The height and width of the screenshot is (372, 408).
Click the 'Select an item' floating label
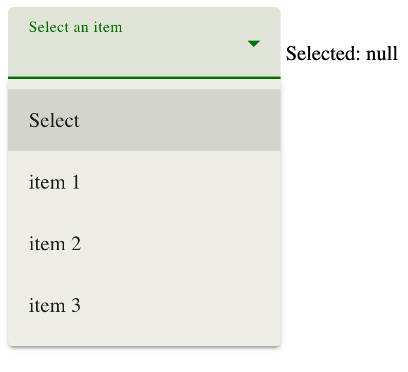(76, 27)
